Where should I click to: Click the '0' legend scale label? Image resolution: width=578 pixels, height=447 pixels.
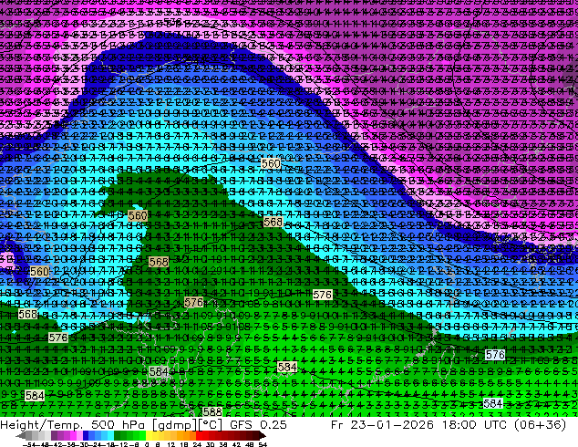147,445
